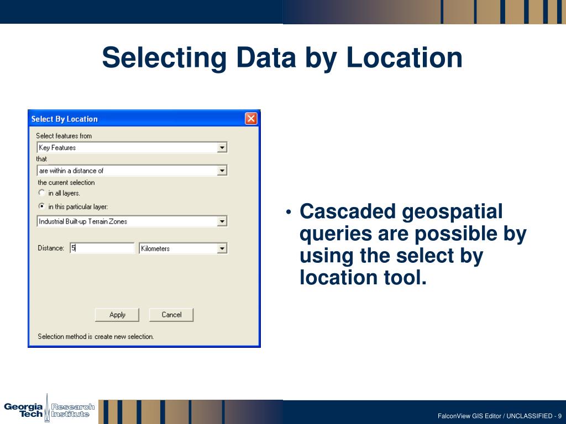The image size is (566, 424).
Task: Open the Kilometers units dropdown
Action: 222,248
